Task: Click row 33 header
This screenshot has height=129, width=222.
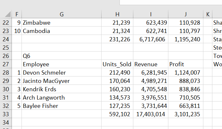Action: coord(6,114)
